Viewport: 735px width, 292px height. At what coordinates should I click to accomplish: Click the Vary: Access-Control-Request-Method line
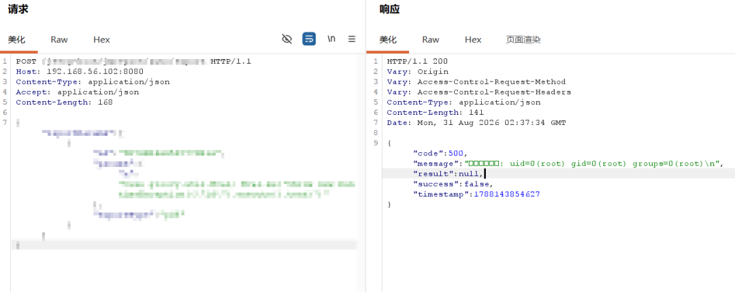476,82
